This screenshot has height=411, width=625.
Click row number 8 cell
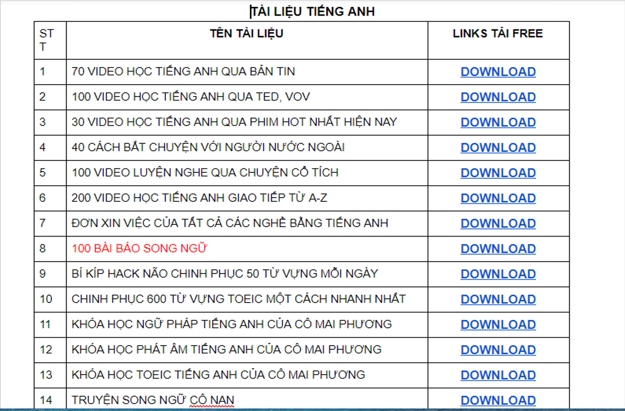(x=50, y=249)
